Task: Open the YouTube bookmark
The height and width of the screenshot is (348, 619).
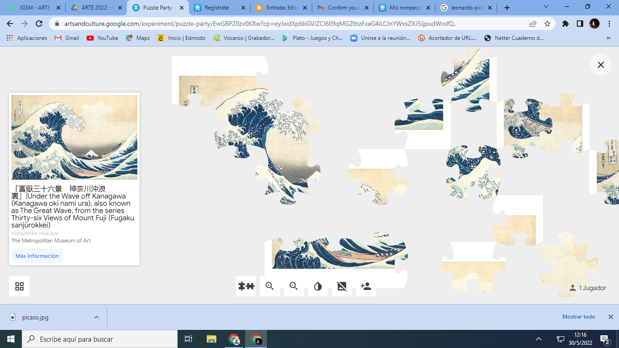Action: [x=102, y=38]
